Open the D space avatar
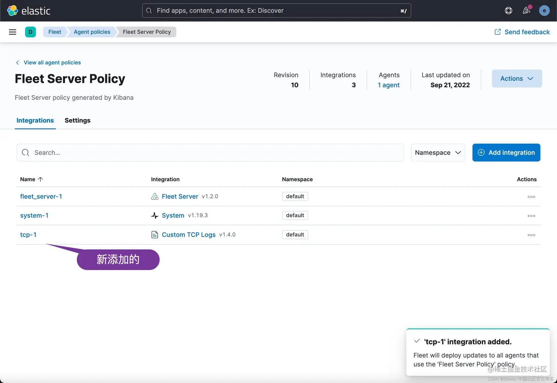 (x=31, y=32)
